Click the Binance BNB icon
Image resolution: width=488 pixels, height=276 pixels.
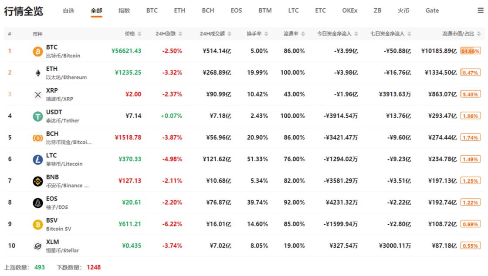pyautogui.click(x=38, y=181)
